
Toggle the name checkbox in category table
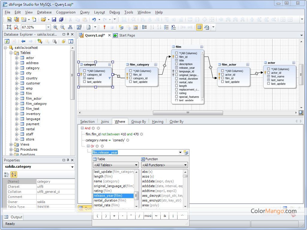[x=84, y=78]
